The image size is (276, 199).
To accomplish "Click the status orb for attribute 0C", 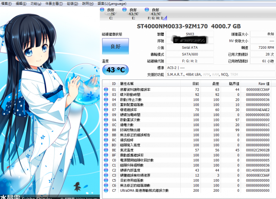I will click(106, 125).
